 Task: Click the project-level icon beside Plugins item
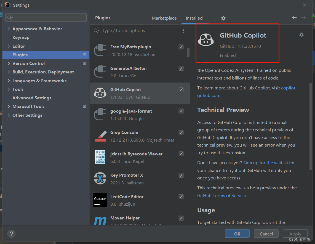pos(84,55)
